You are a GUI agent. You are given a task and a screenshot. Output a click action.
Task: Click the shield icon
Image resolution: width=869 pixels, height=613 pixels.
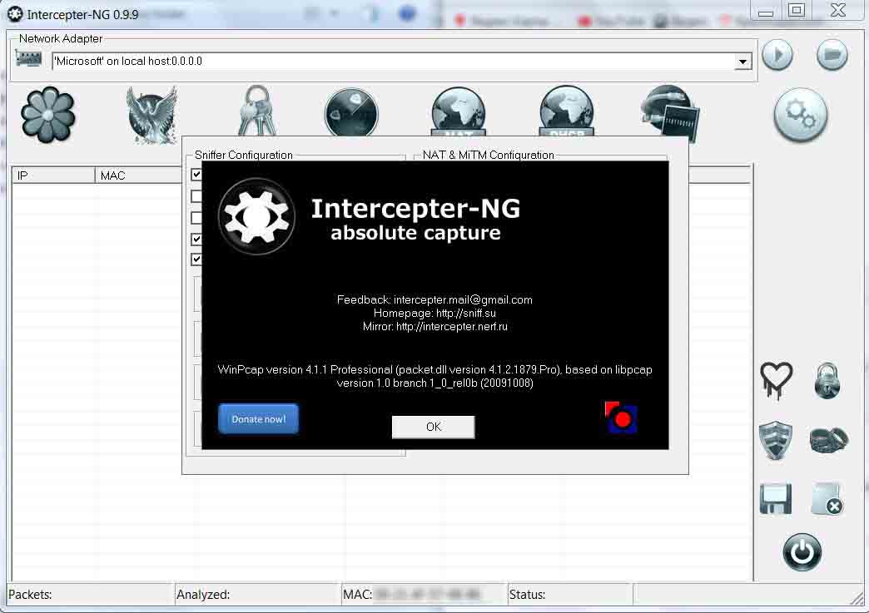[x=775, y=440]
